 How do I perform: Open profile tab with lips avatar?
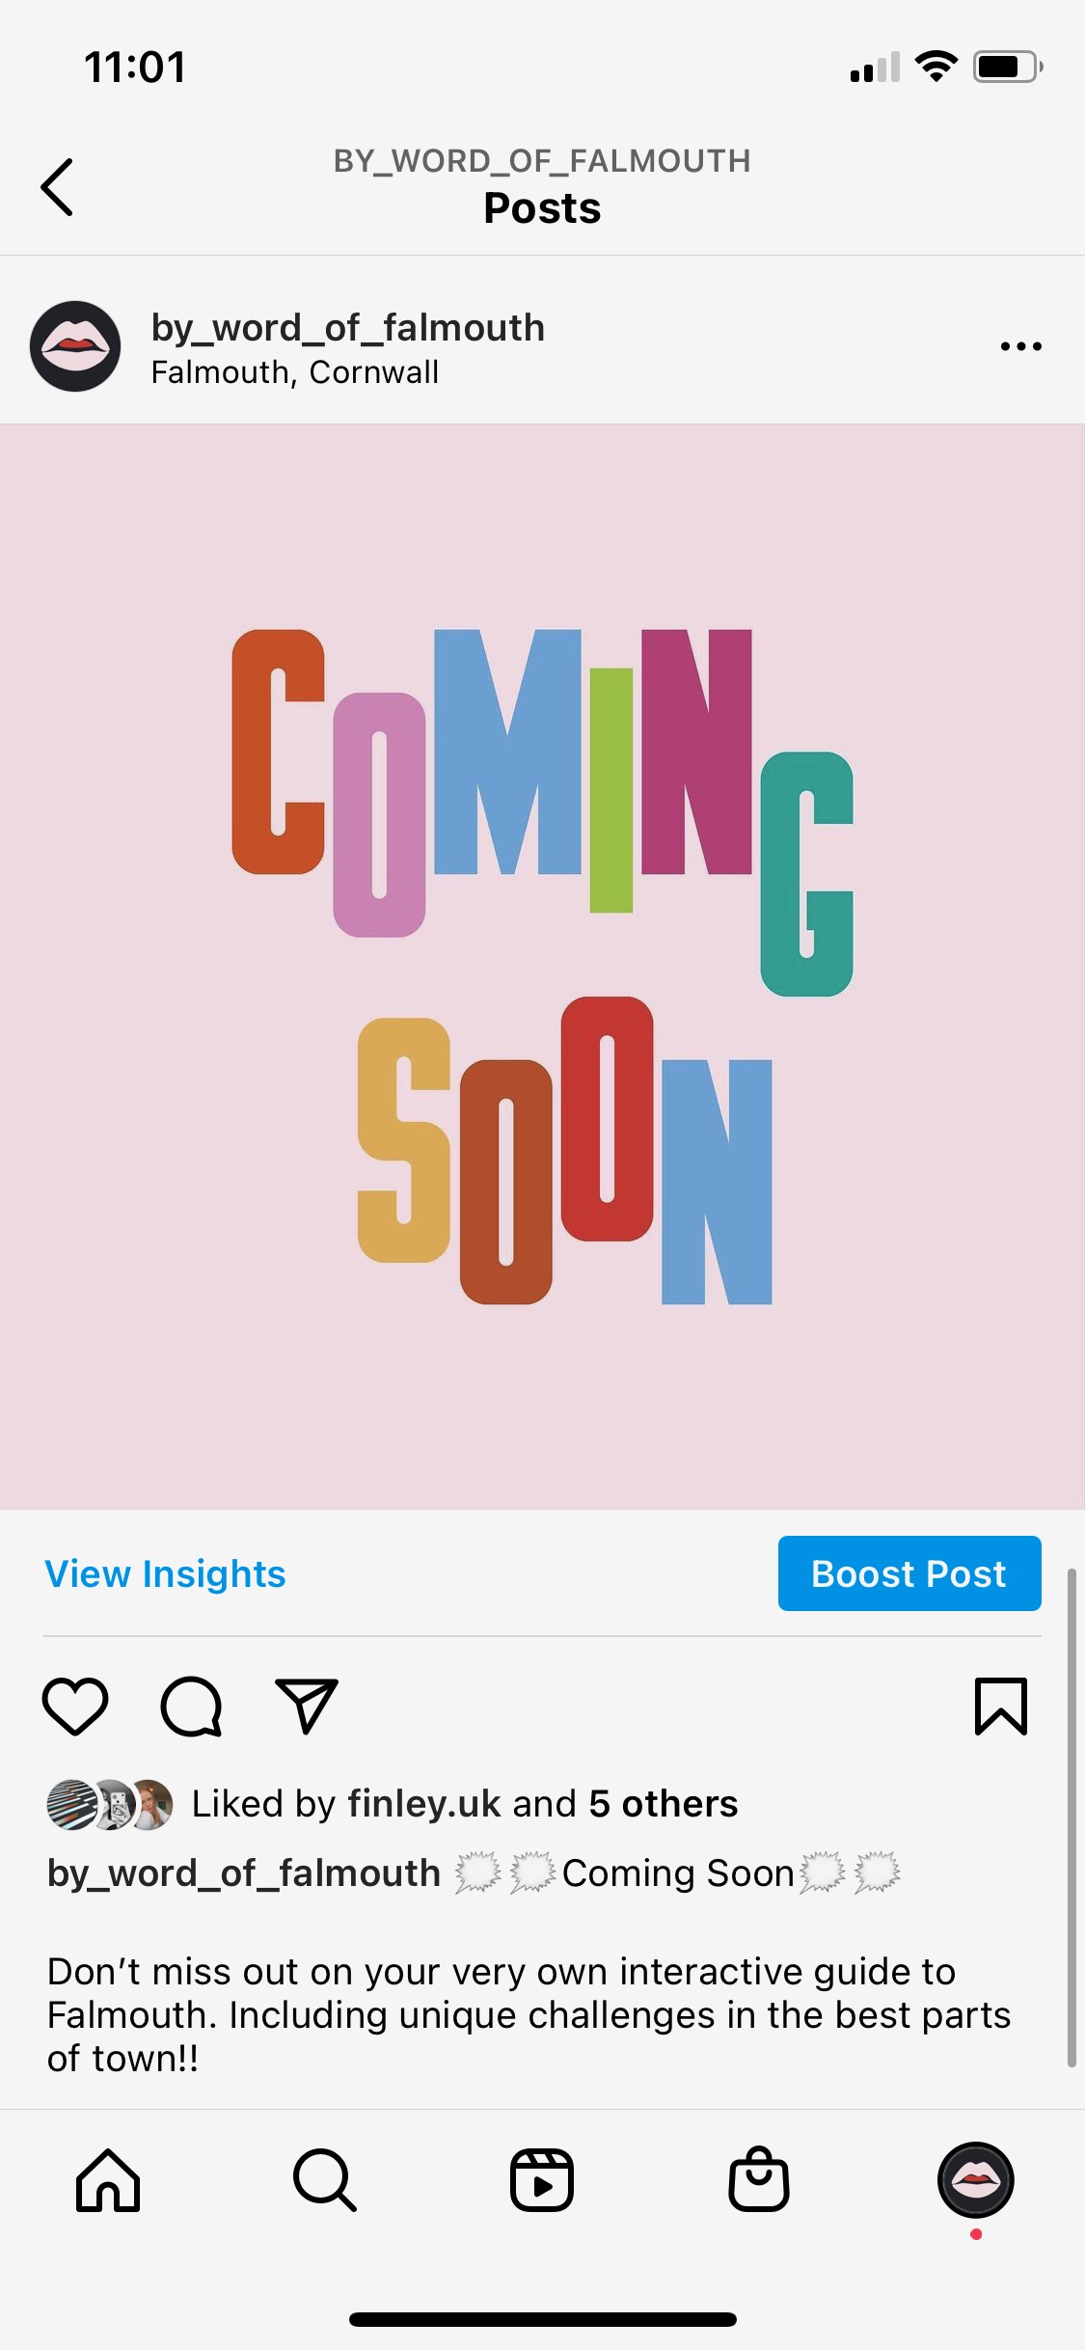coord(976,2180)
